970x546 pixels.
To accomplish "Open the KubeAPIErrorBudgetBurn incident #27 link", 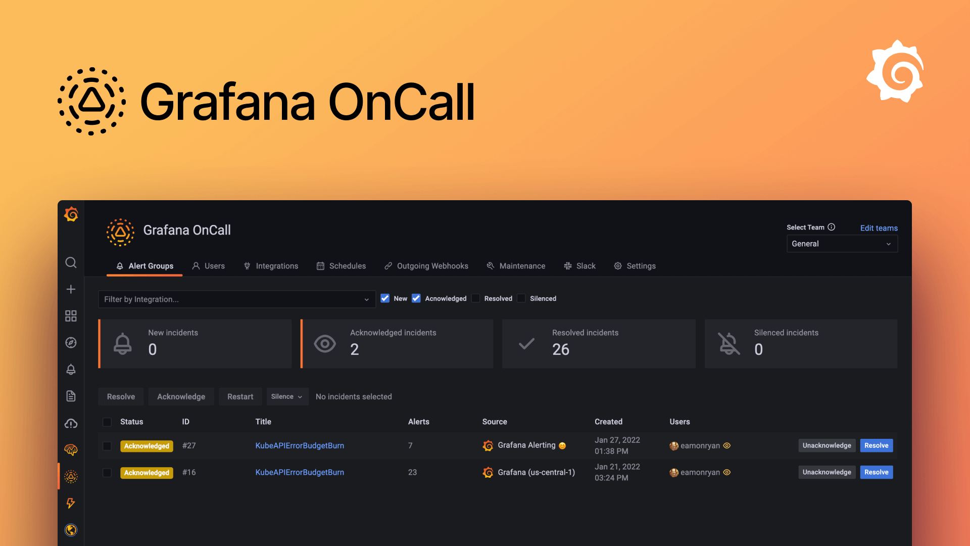I will (300, 445).
